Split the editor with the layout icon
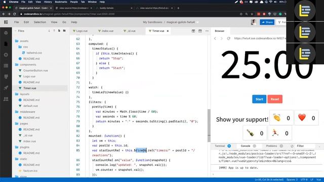Viewport: 324px width, 182px height. 193,31
